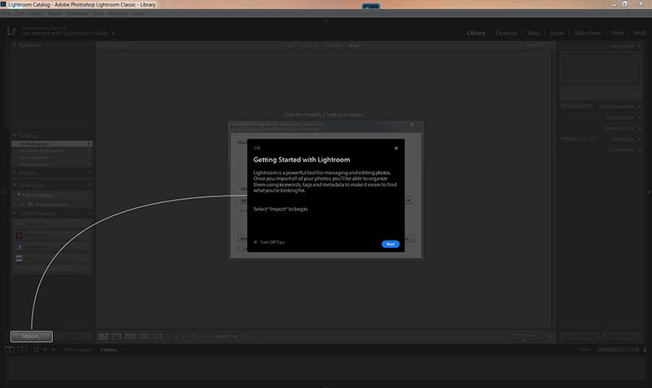Select Quick Collection in Catalog
This screenshot has width=652, height=388.
(x=51, y=157)
